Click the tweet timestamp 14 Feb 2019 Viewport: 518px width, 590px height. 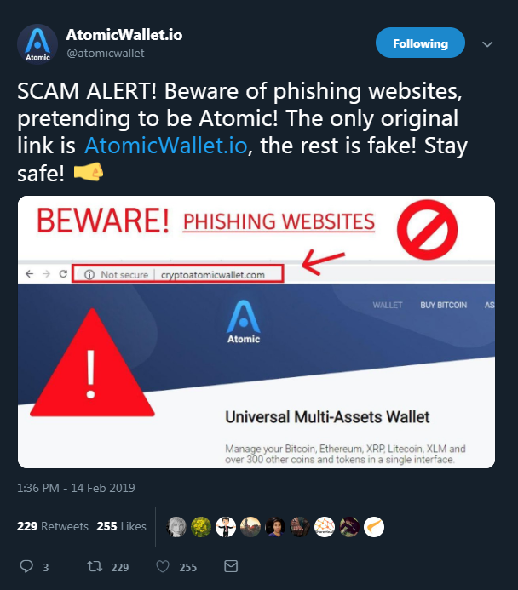click(x=76, y=488)
